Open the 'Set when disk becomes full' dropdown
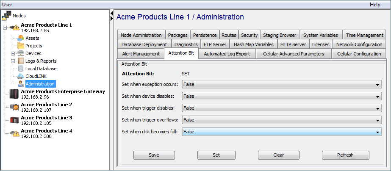This screenshot has height=171, width=391. (x=282, y=132)
